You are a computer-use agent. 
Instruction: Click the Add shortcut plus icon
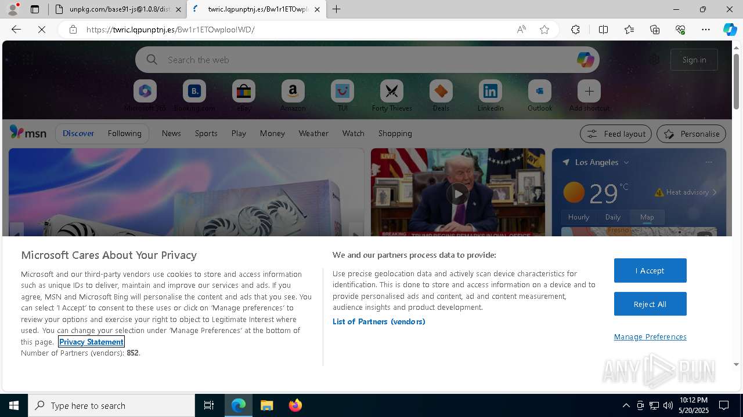[589, 91]
